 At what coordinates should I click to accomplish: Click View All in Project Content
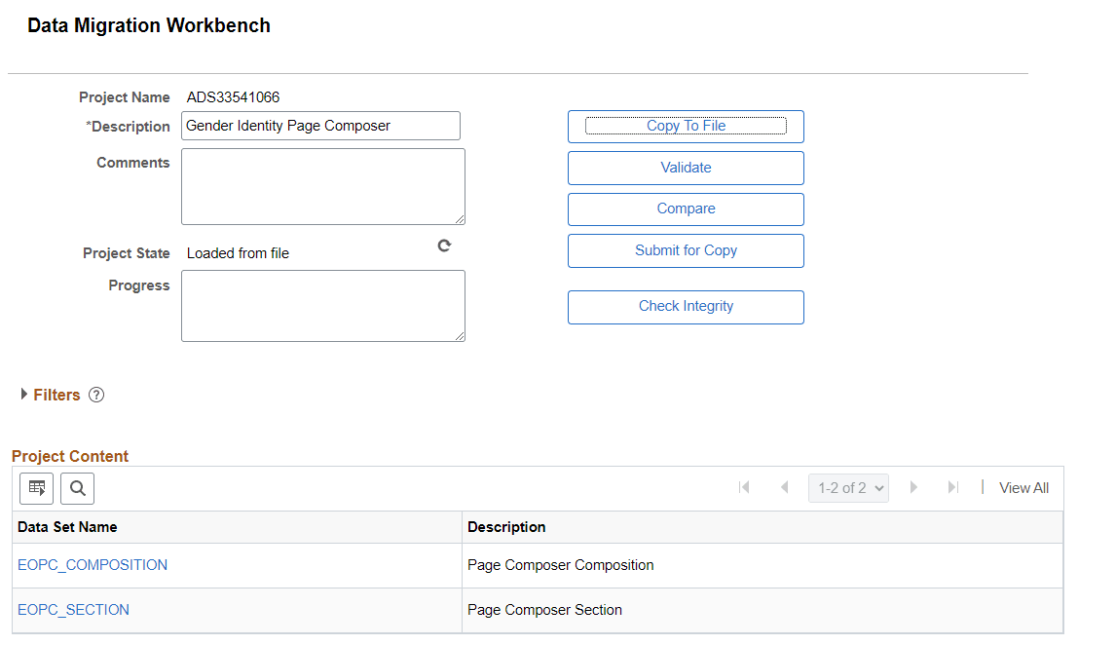click(1023, 487)
